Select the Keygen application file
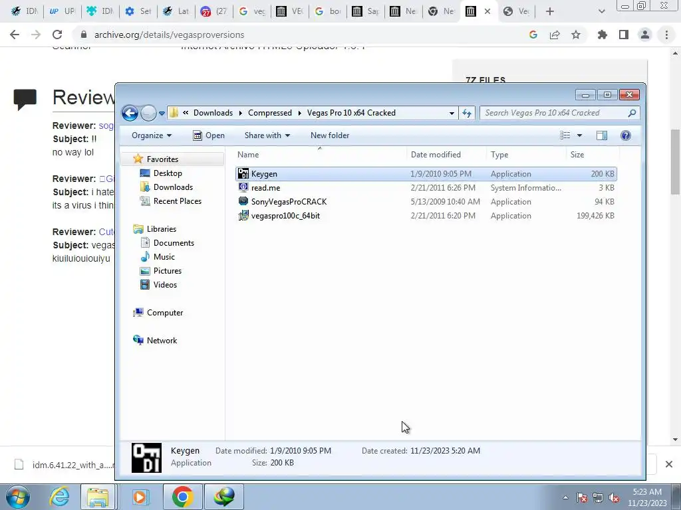The image size is (681, 510). 426,174
